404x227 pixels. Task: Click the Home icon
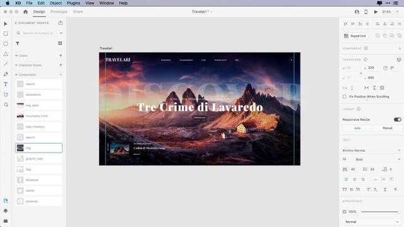point(25,12)
